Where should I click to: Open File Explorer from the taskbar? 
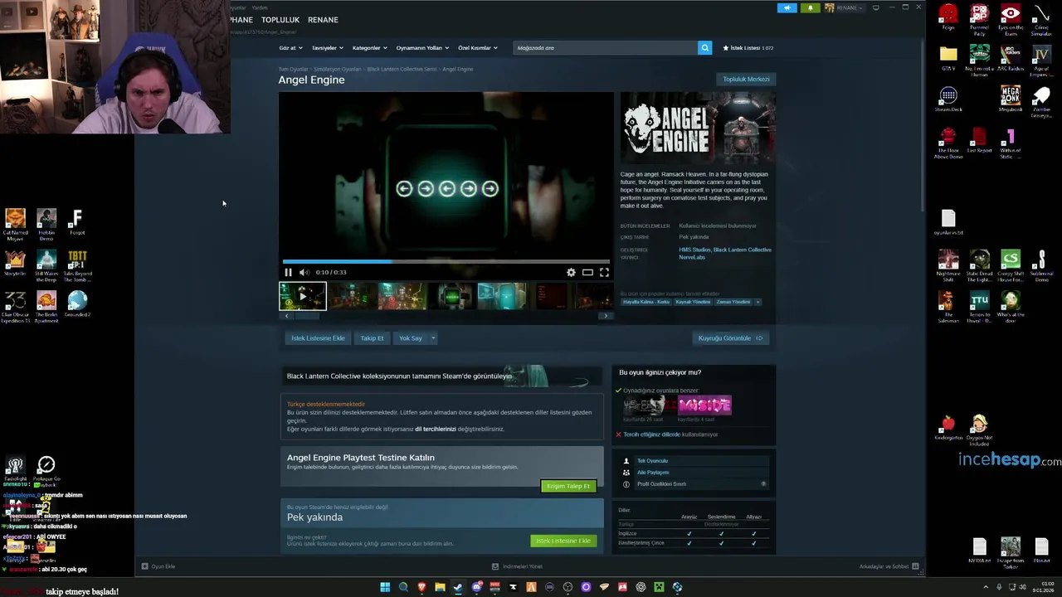pyautogui.click(x=440, y=587)
